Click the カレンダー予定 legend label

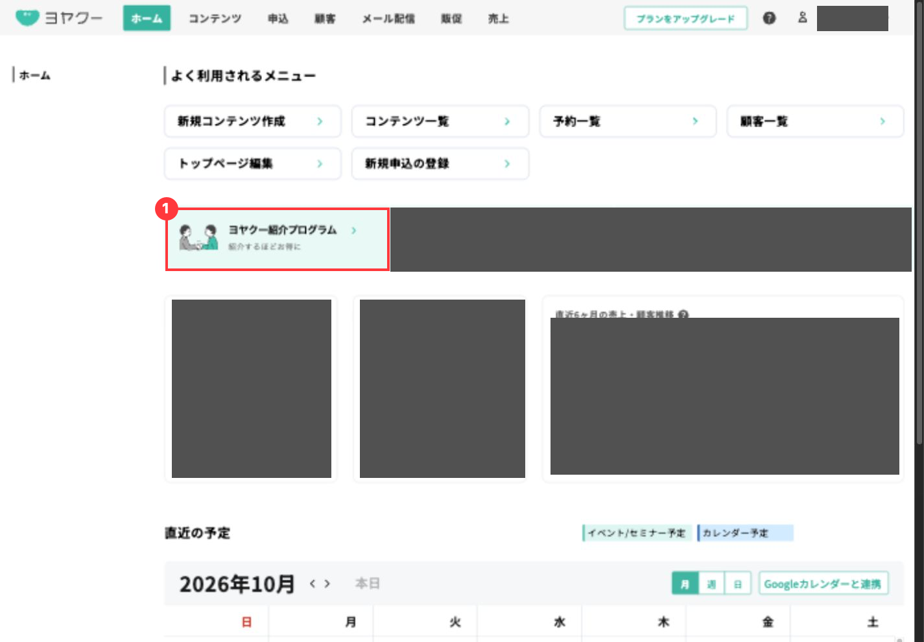(745, 533)
